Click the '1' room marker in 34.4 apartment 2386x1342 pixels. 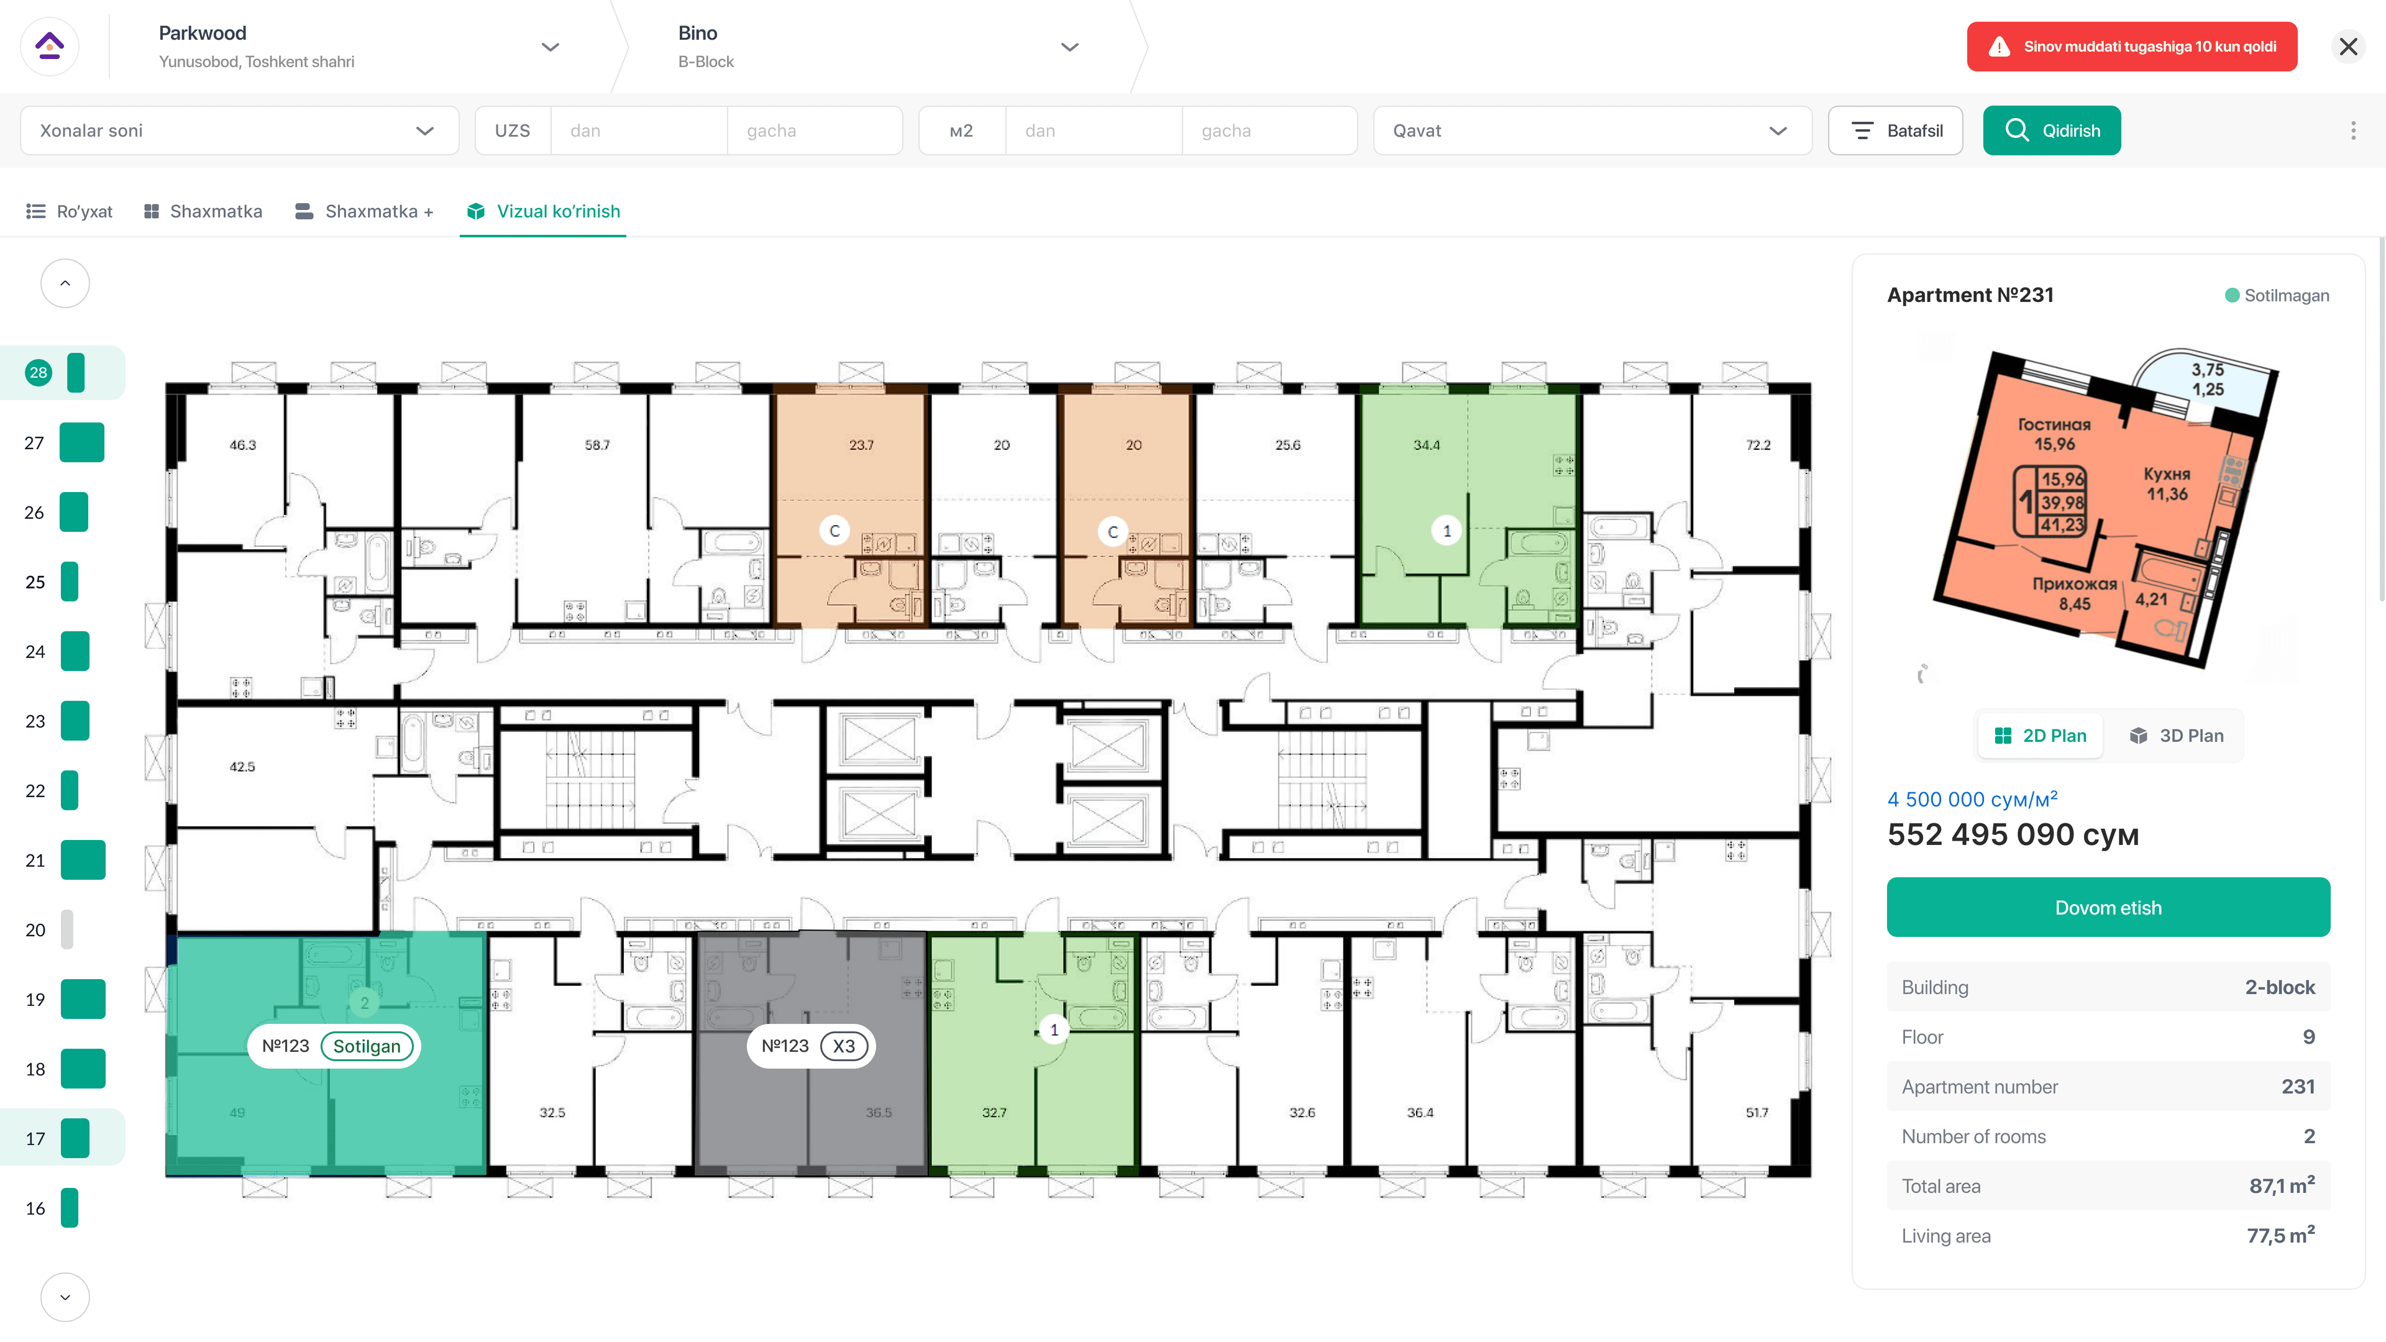point(1447,531)
